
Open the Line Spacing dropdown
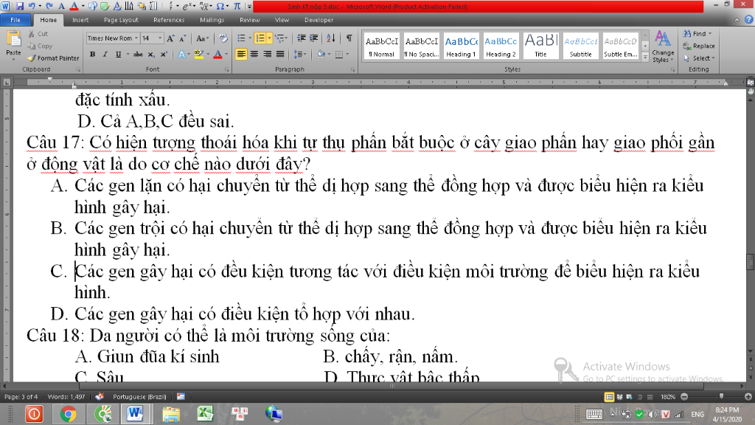pos(300,55)
